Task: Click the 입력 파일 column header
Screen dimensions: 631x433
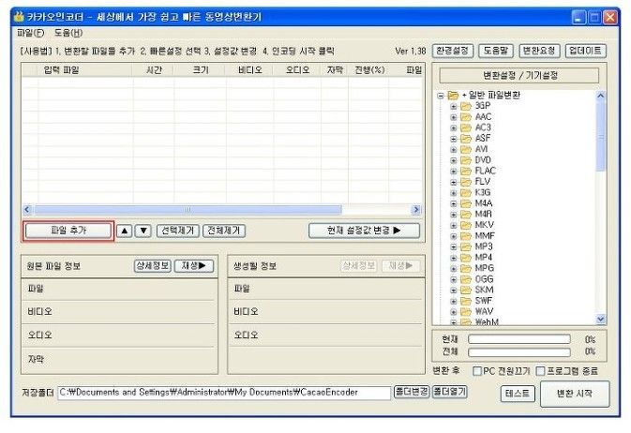Action: tap(77, 70)
